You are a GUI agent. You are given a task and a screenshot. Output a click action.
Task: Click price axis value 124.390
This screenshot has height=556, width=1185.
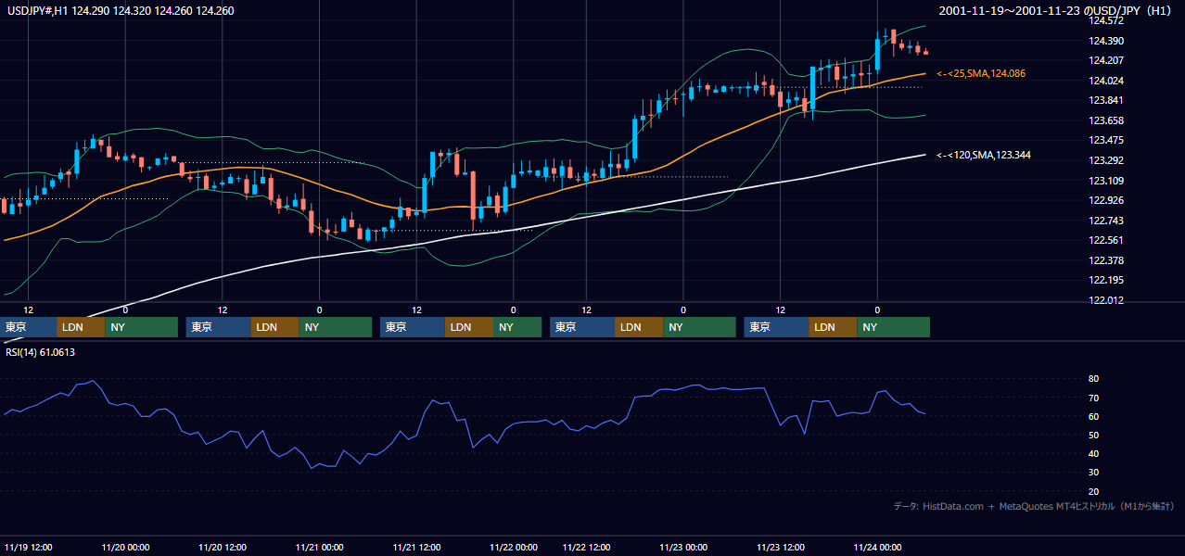click(1108, 41)
